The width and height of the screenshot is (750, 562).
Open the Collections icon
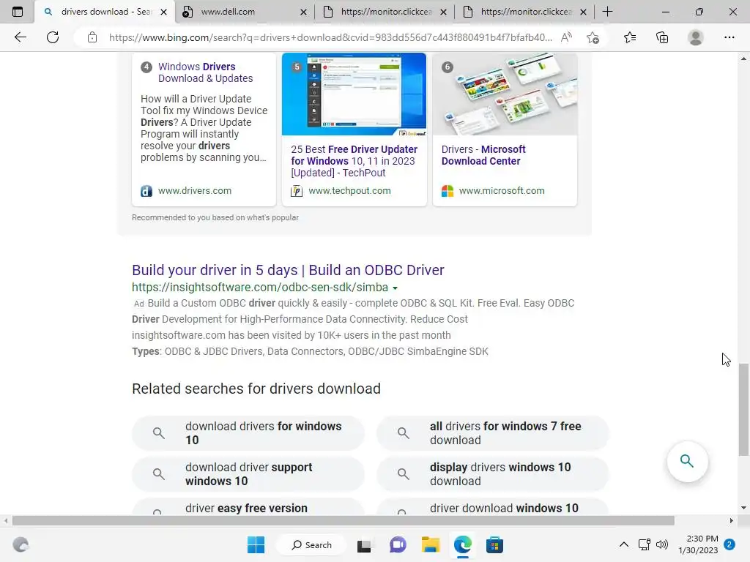click(662, 37)
